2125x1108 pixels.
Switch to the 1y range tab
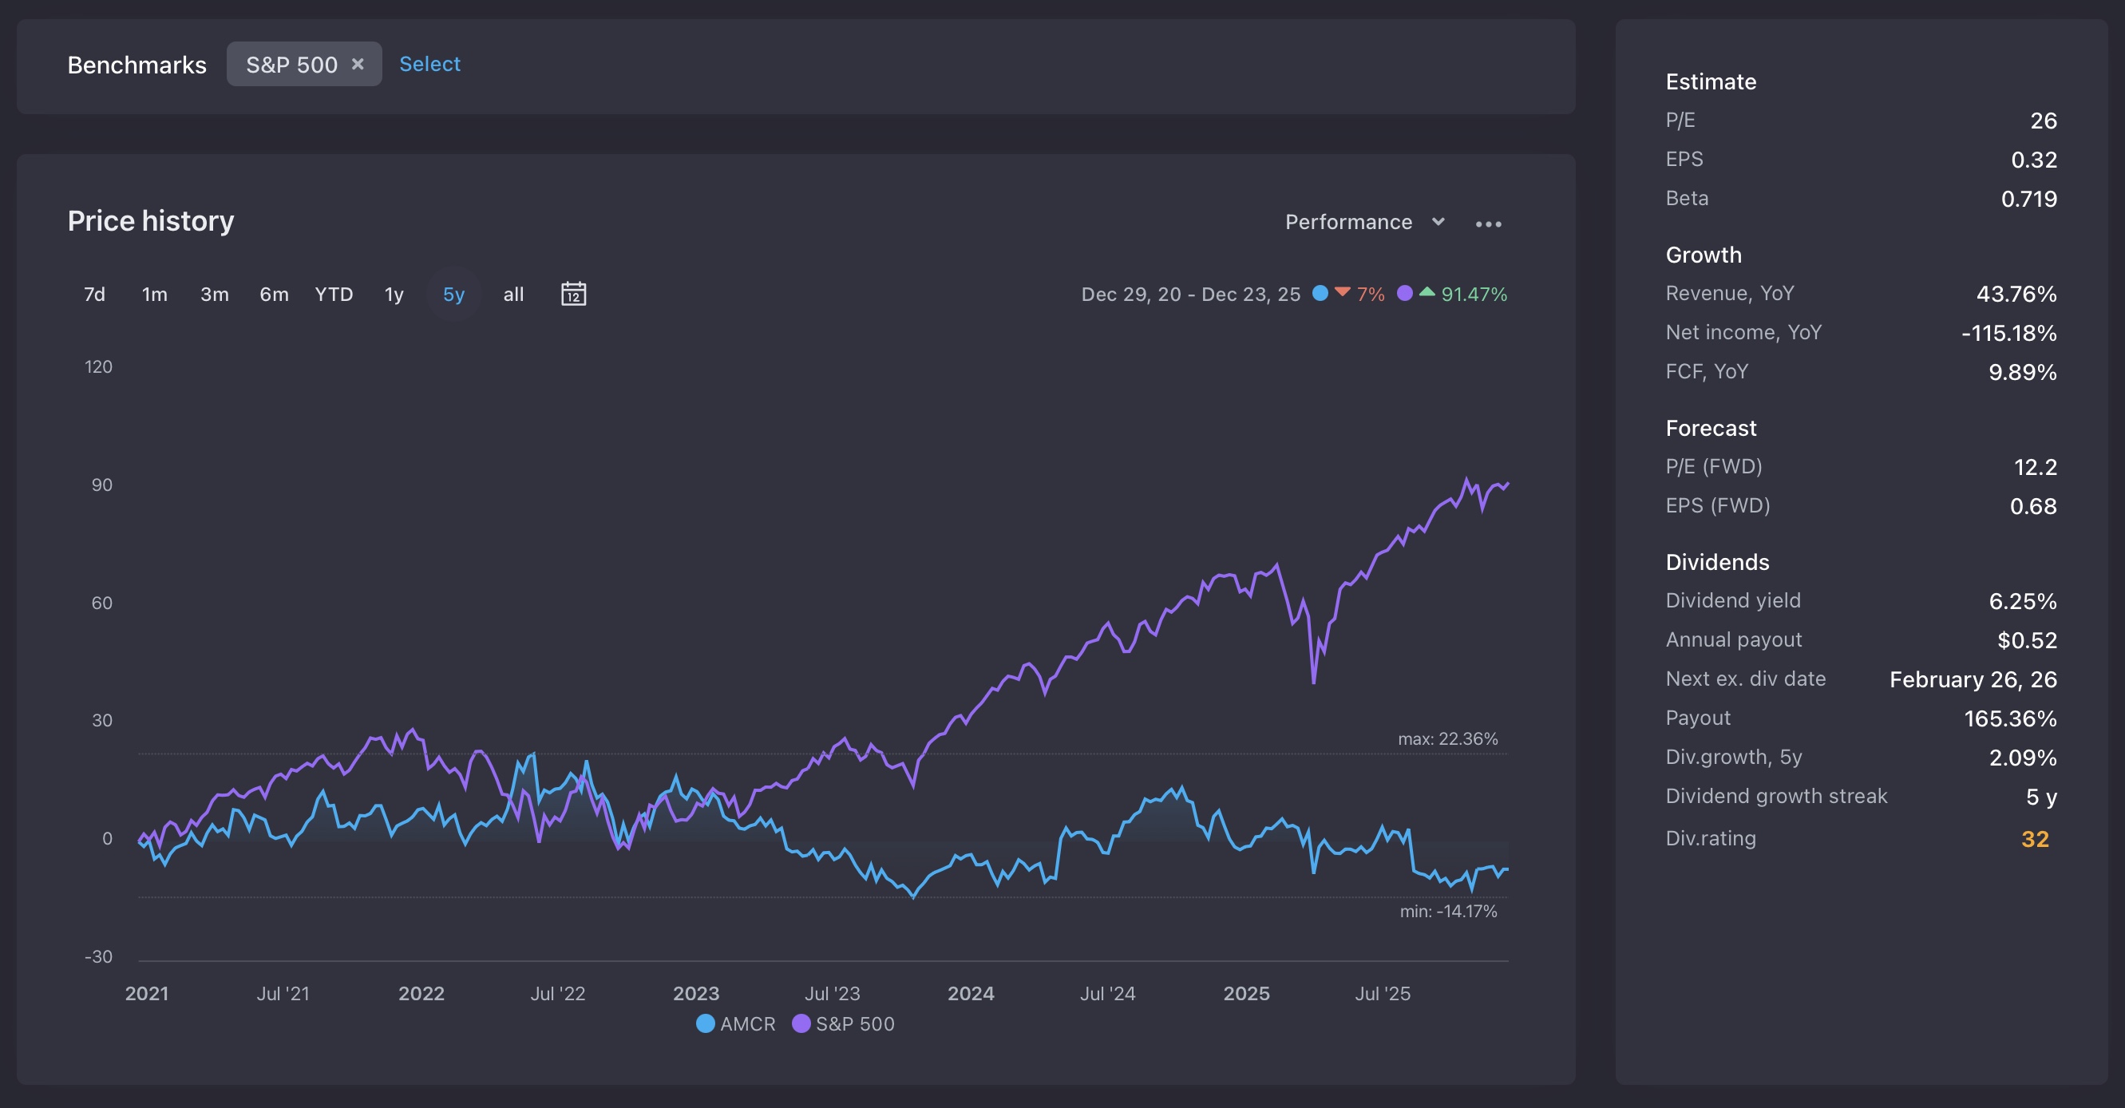394,295
